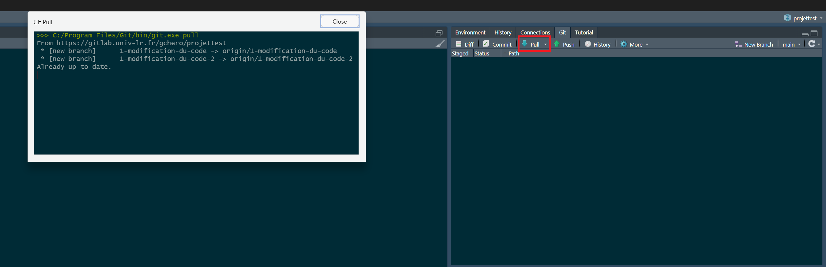Open the refresh options dropdown arrow
Viewport: 826px width, 267px height.
pos(819,45)
